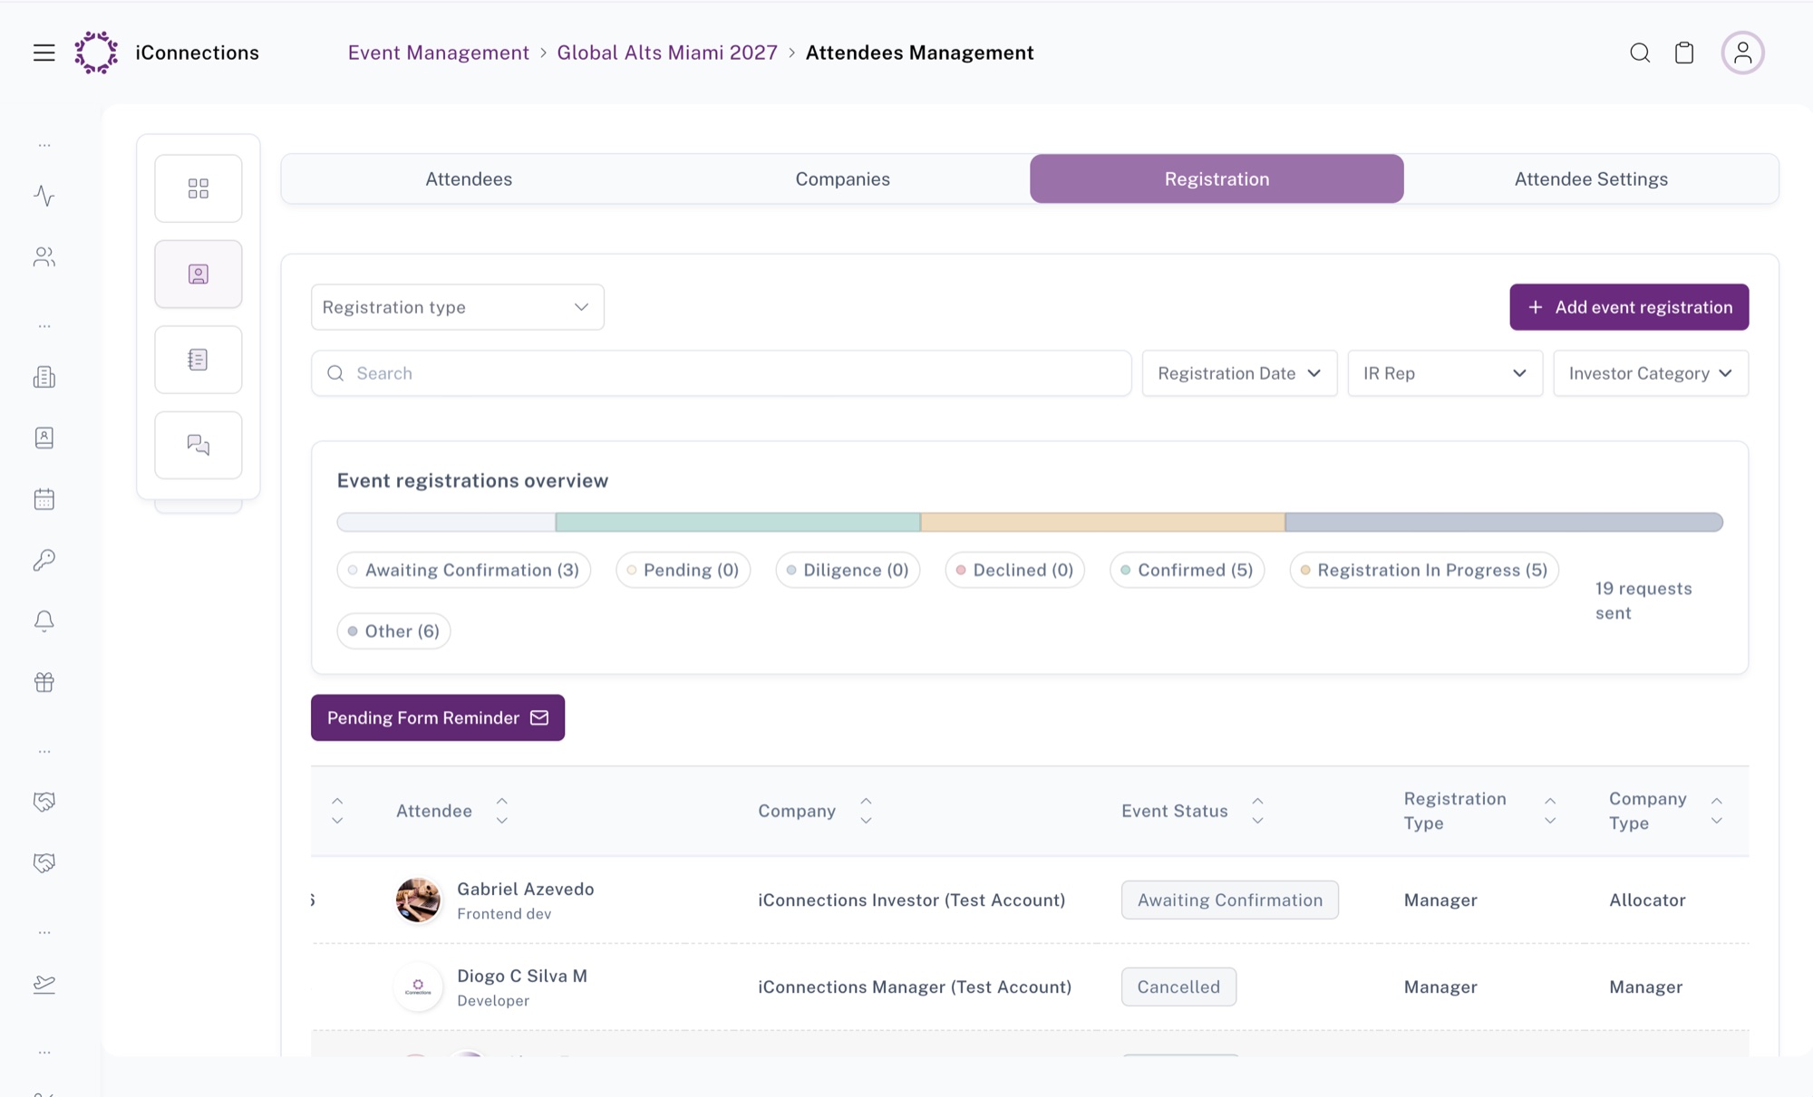Open Gabriel Azevedo's avatar photo
This screenshot has height=1097, width=1813.
coord(418,900)
